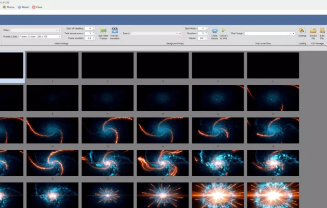This screenshot has height=208, width=327.
Task: Select frame thumbnail 3
Action: click(107, 66)
